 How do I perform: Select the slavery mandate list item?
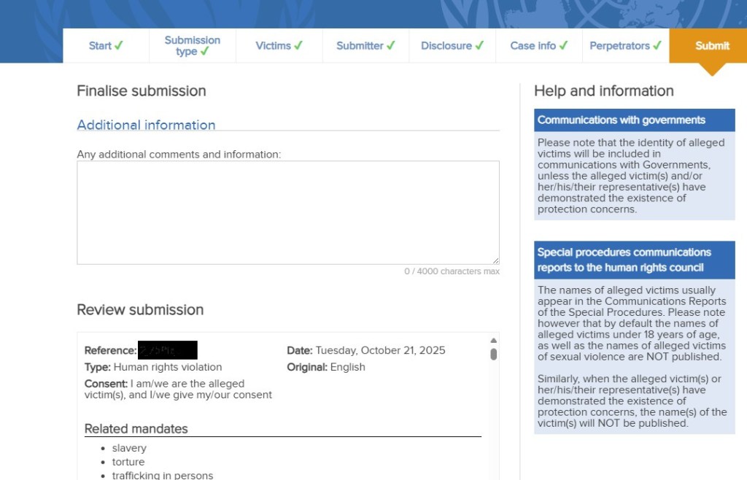tap(129, 448)
